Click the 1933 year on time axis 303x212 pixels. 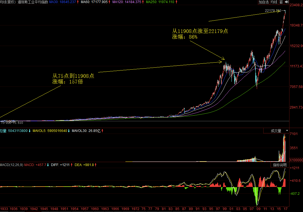tap(4, 209)
